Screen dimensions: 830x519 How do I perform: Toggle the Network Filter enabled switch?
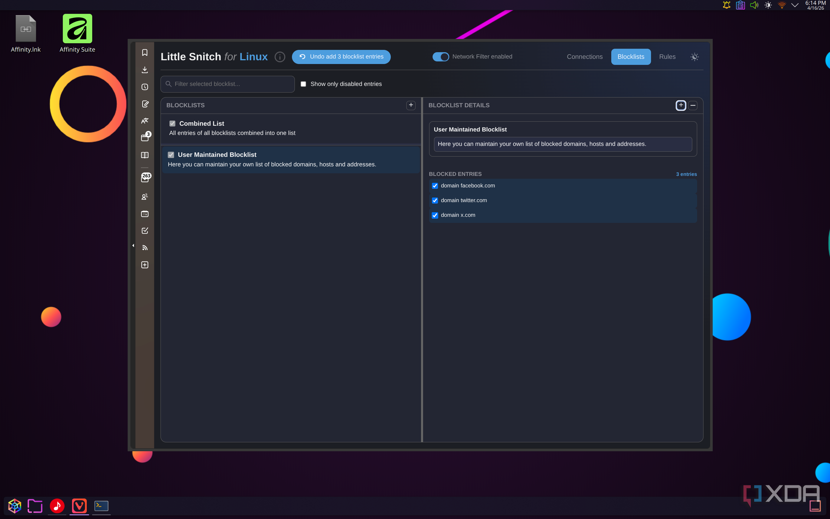[x=441, y=57]
